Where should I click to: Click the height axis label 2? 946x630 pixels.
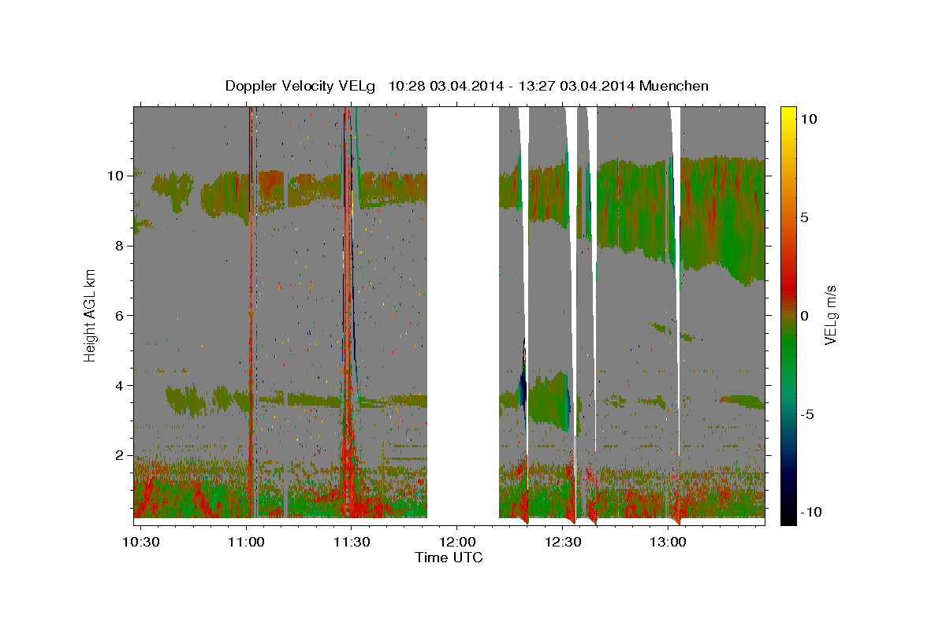tap(121, 455)
